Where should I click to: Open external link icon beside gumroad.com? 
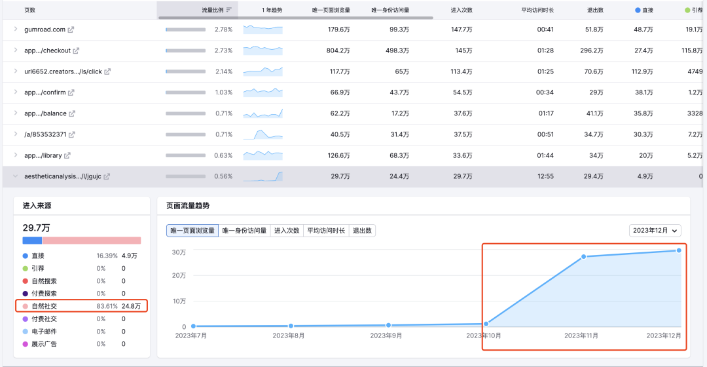(x=71, y=29)
